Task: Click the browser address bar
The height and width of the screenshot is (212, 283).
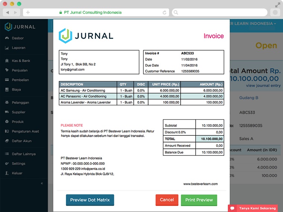Action: (97, 12)
